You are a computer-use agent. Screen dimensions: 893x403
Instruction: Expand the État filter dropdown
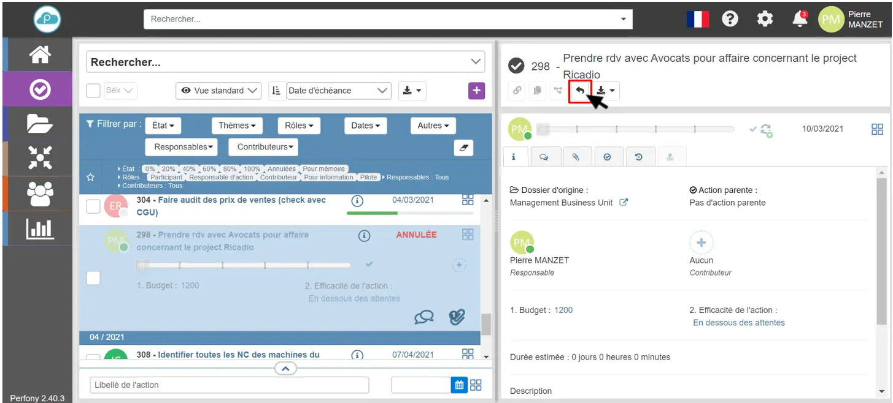[163, 126]
